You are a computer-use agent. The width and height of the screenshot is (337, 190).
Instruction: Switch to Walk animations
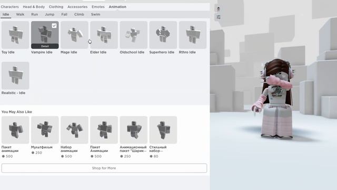(20, 14)
